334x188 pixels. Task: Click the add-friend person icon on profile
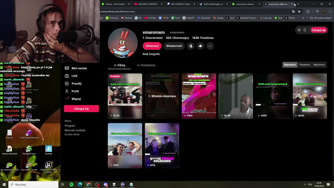click(x=191, y=46)
